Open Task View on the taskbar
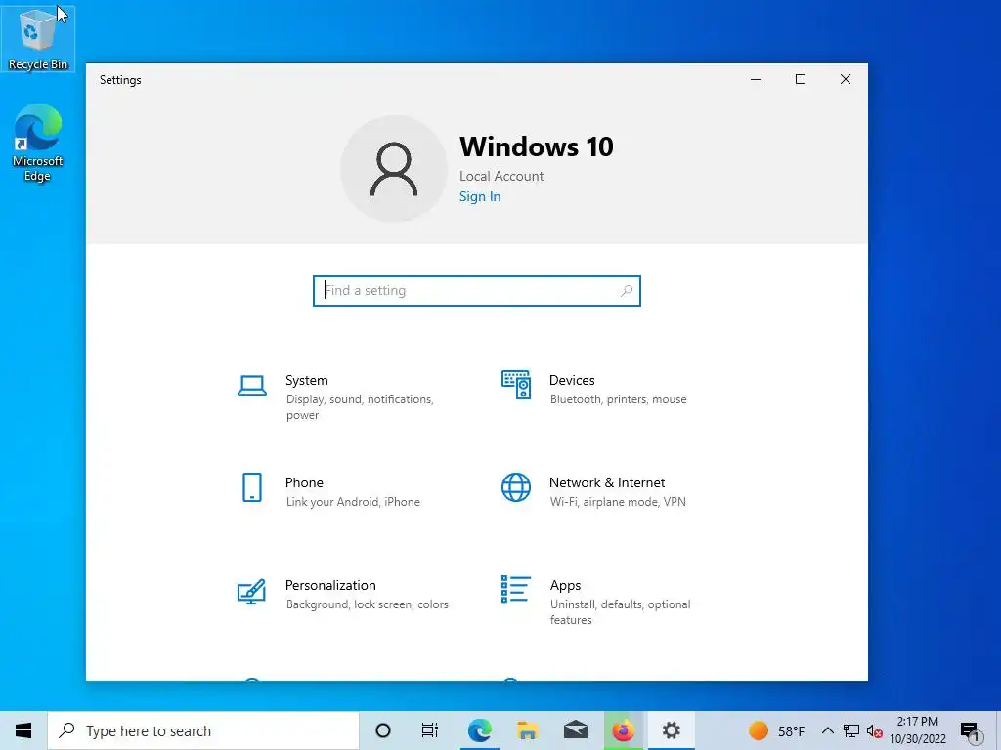 tap(430, 730)
